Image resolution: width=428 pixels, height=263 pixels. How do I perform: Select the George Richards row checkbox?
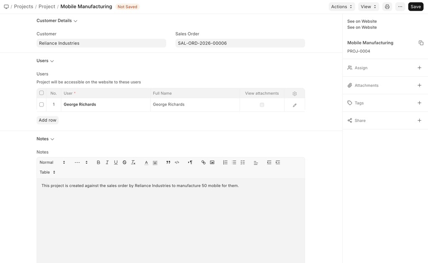41,105
